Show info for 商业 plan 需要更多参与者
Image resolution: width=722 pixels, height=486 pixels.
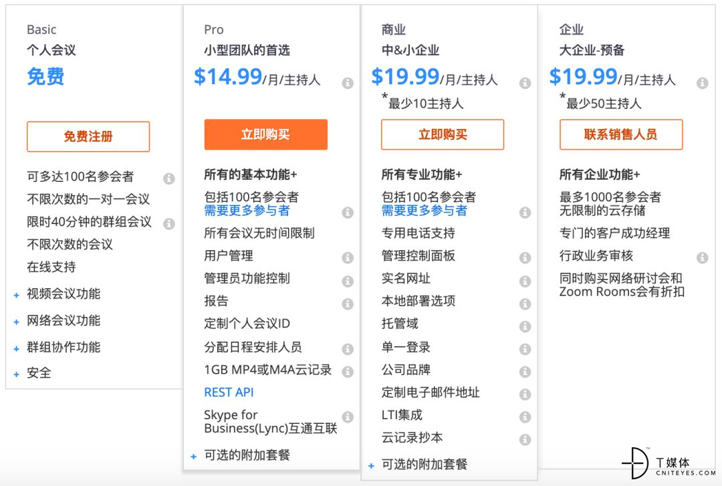click(525, 213)
